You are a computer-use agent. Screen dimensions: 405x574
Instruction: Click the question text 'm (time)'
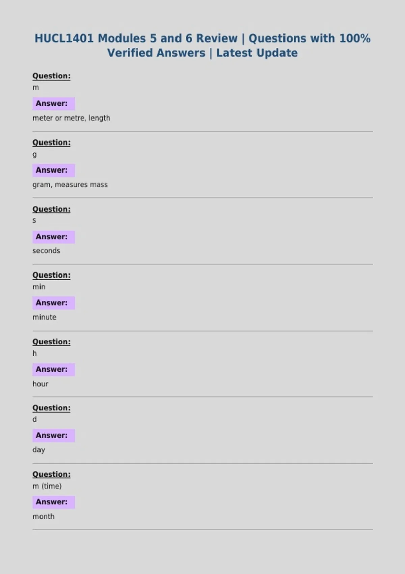(47, 486)
